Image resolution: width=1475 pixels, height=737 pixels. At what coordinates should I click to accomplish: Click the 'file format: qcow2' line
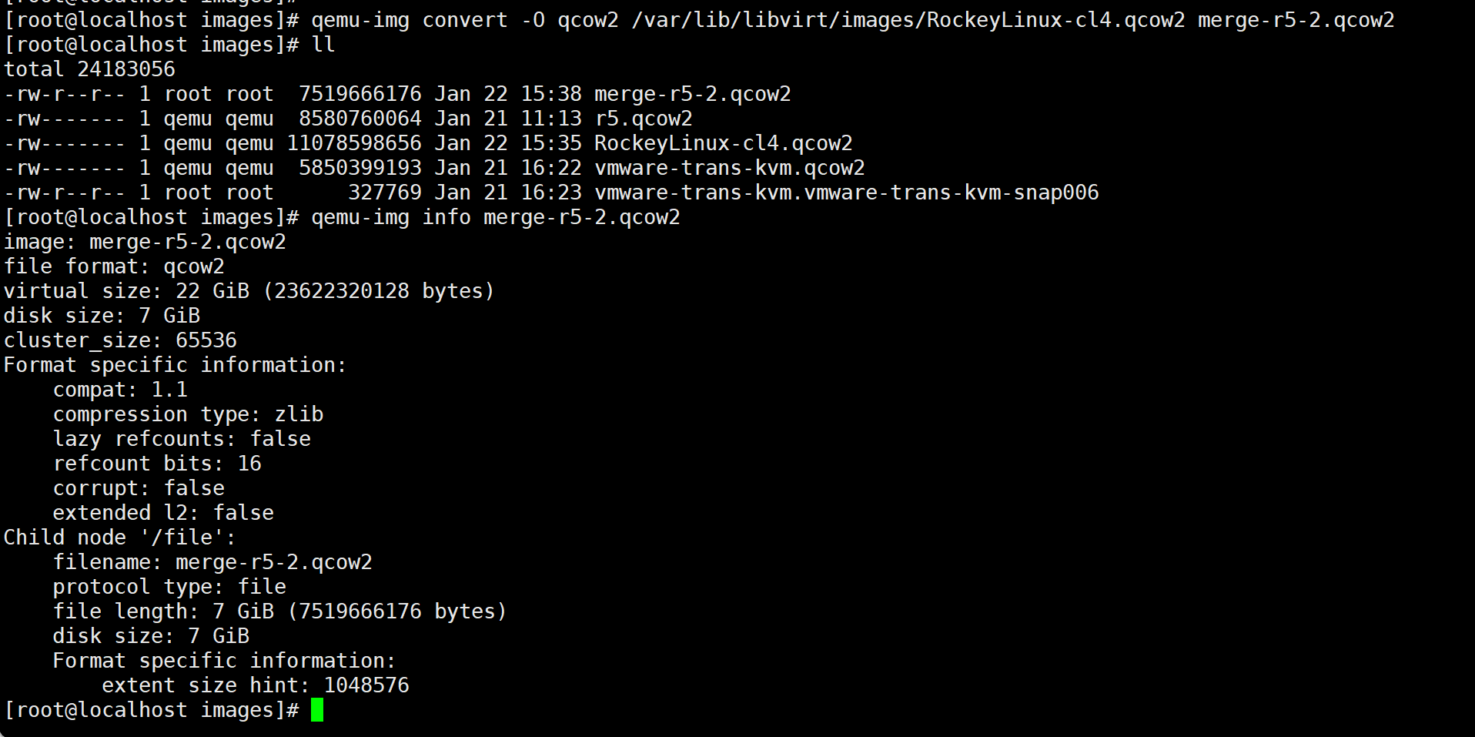[x=114, y=266]
